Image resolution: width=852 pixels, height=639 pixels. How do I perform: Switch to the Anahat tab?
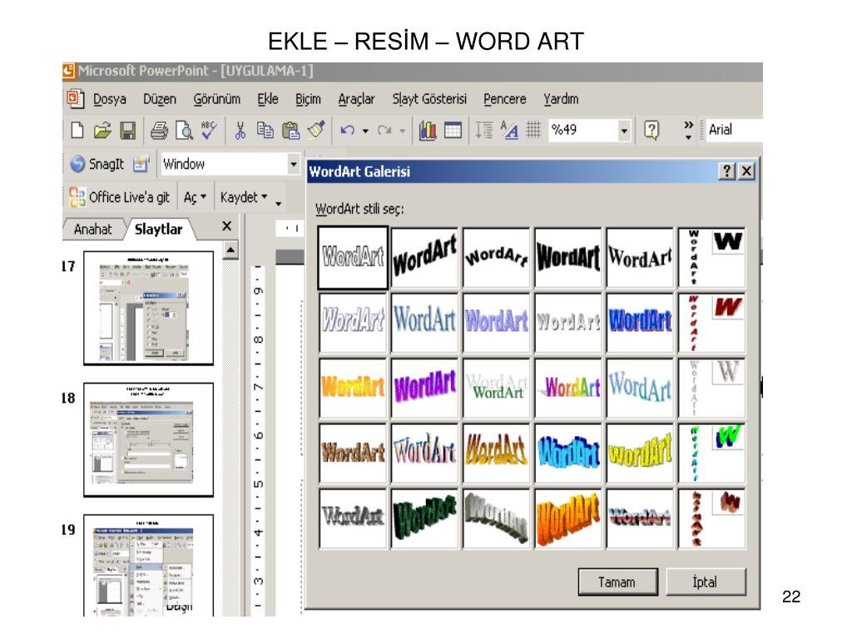[93, 230]
